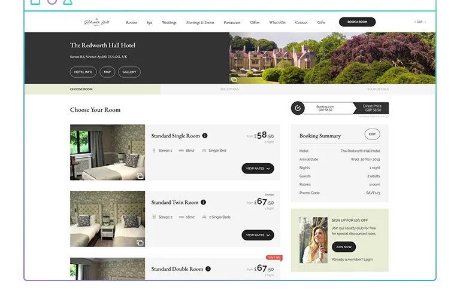Click the price check tick icon
The width and height of the screenshot is (460, 296).
pos(298,108)
